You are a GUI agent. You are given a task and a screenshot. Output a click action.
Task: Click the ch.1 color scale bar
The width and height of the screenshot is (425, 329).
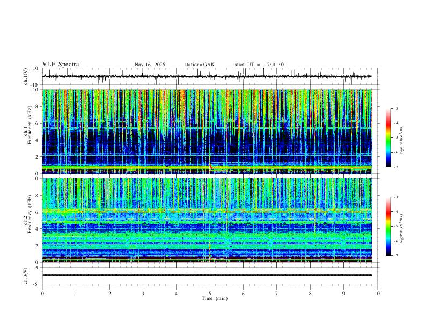pyautogui.click(x=388, y=138)
